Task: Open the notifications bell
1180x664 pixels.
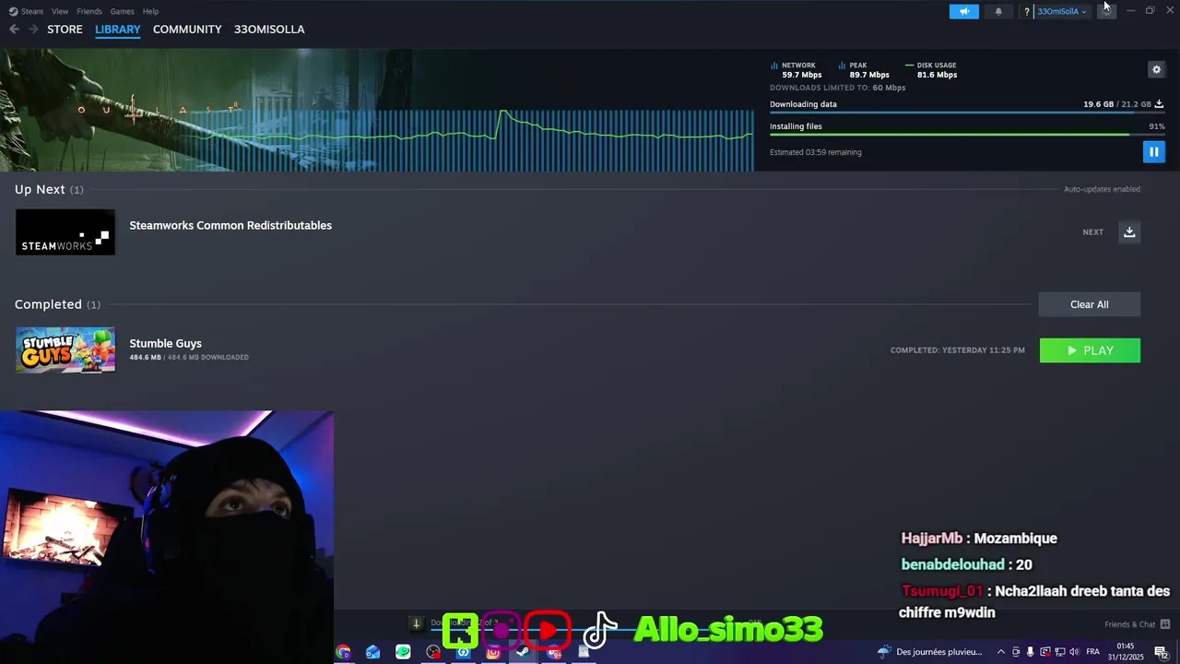Action: point(998,11)
